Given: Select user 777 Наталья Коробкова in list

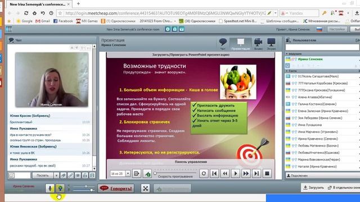Looking at the screenshot, I should (323, 83).
